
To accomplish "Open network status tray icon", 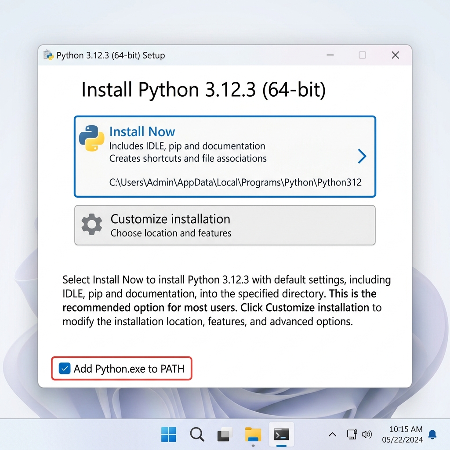I will (352, 434).
